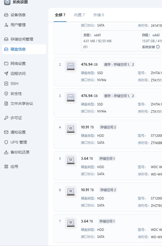Image resolution: width=162 pixels, height=246 pixels.
Task: Click the 远程访问 paper plane icon
Action: point(6,74)
